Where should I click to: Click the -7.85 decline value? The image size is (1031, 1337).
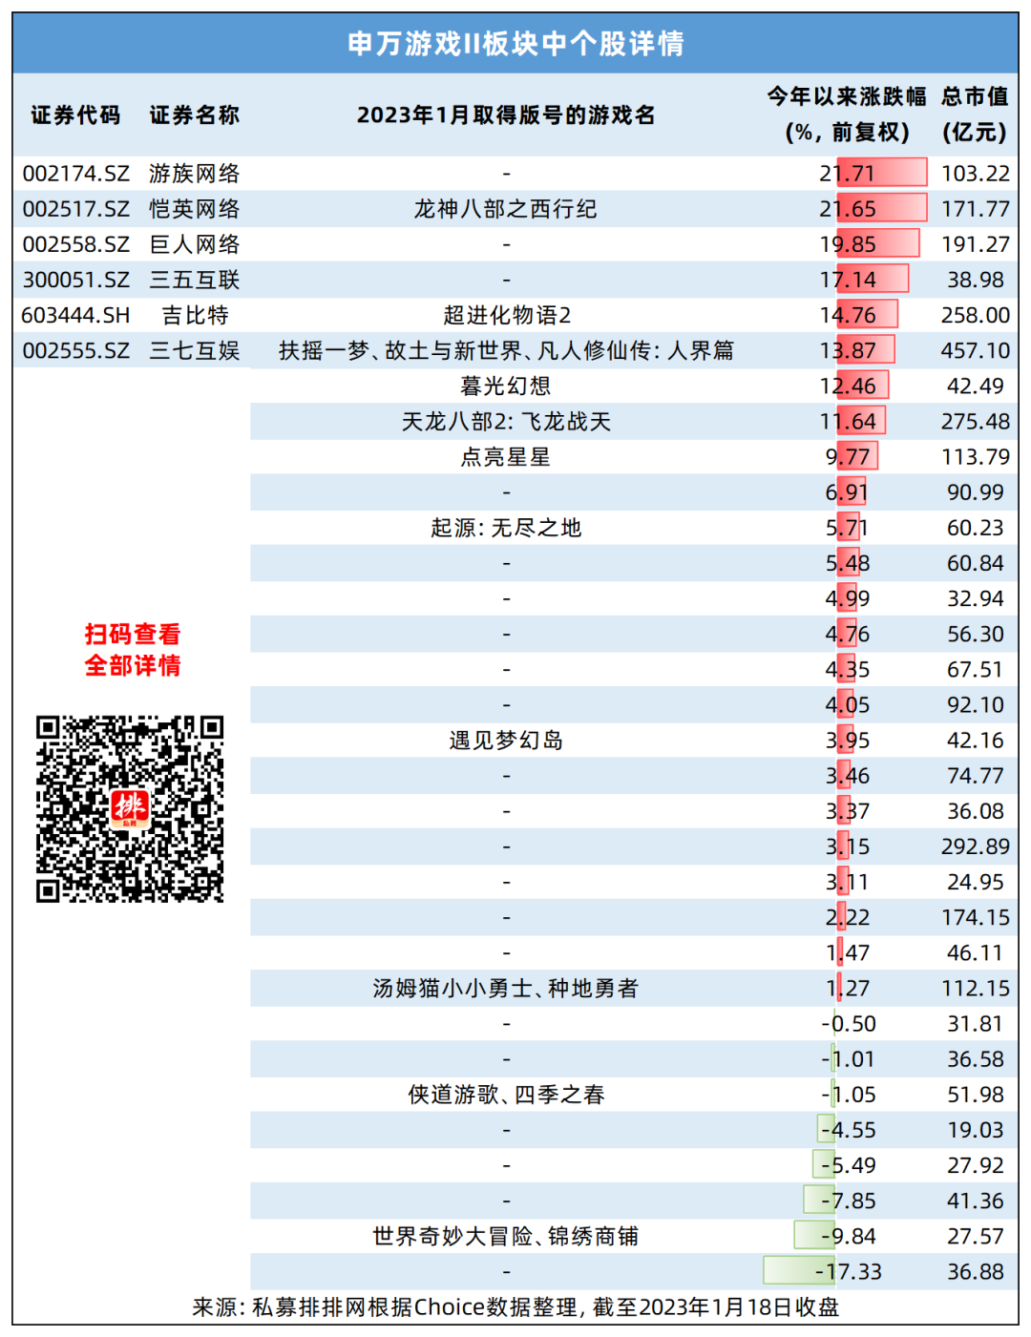point(849,1201)
